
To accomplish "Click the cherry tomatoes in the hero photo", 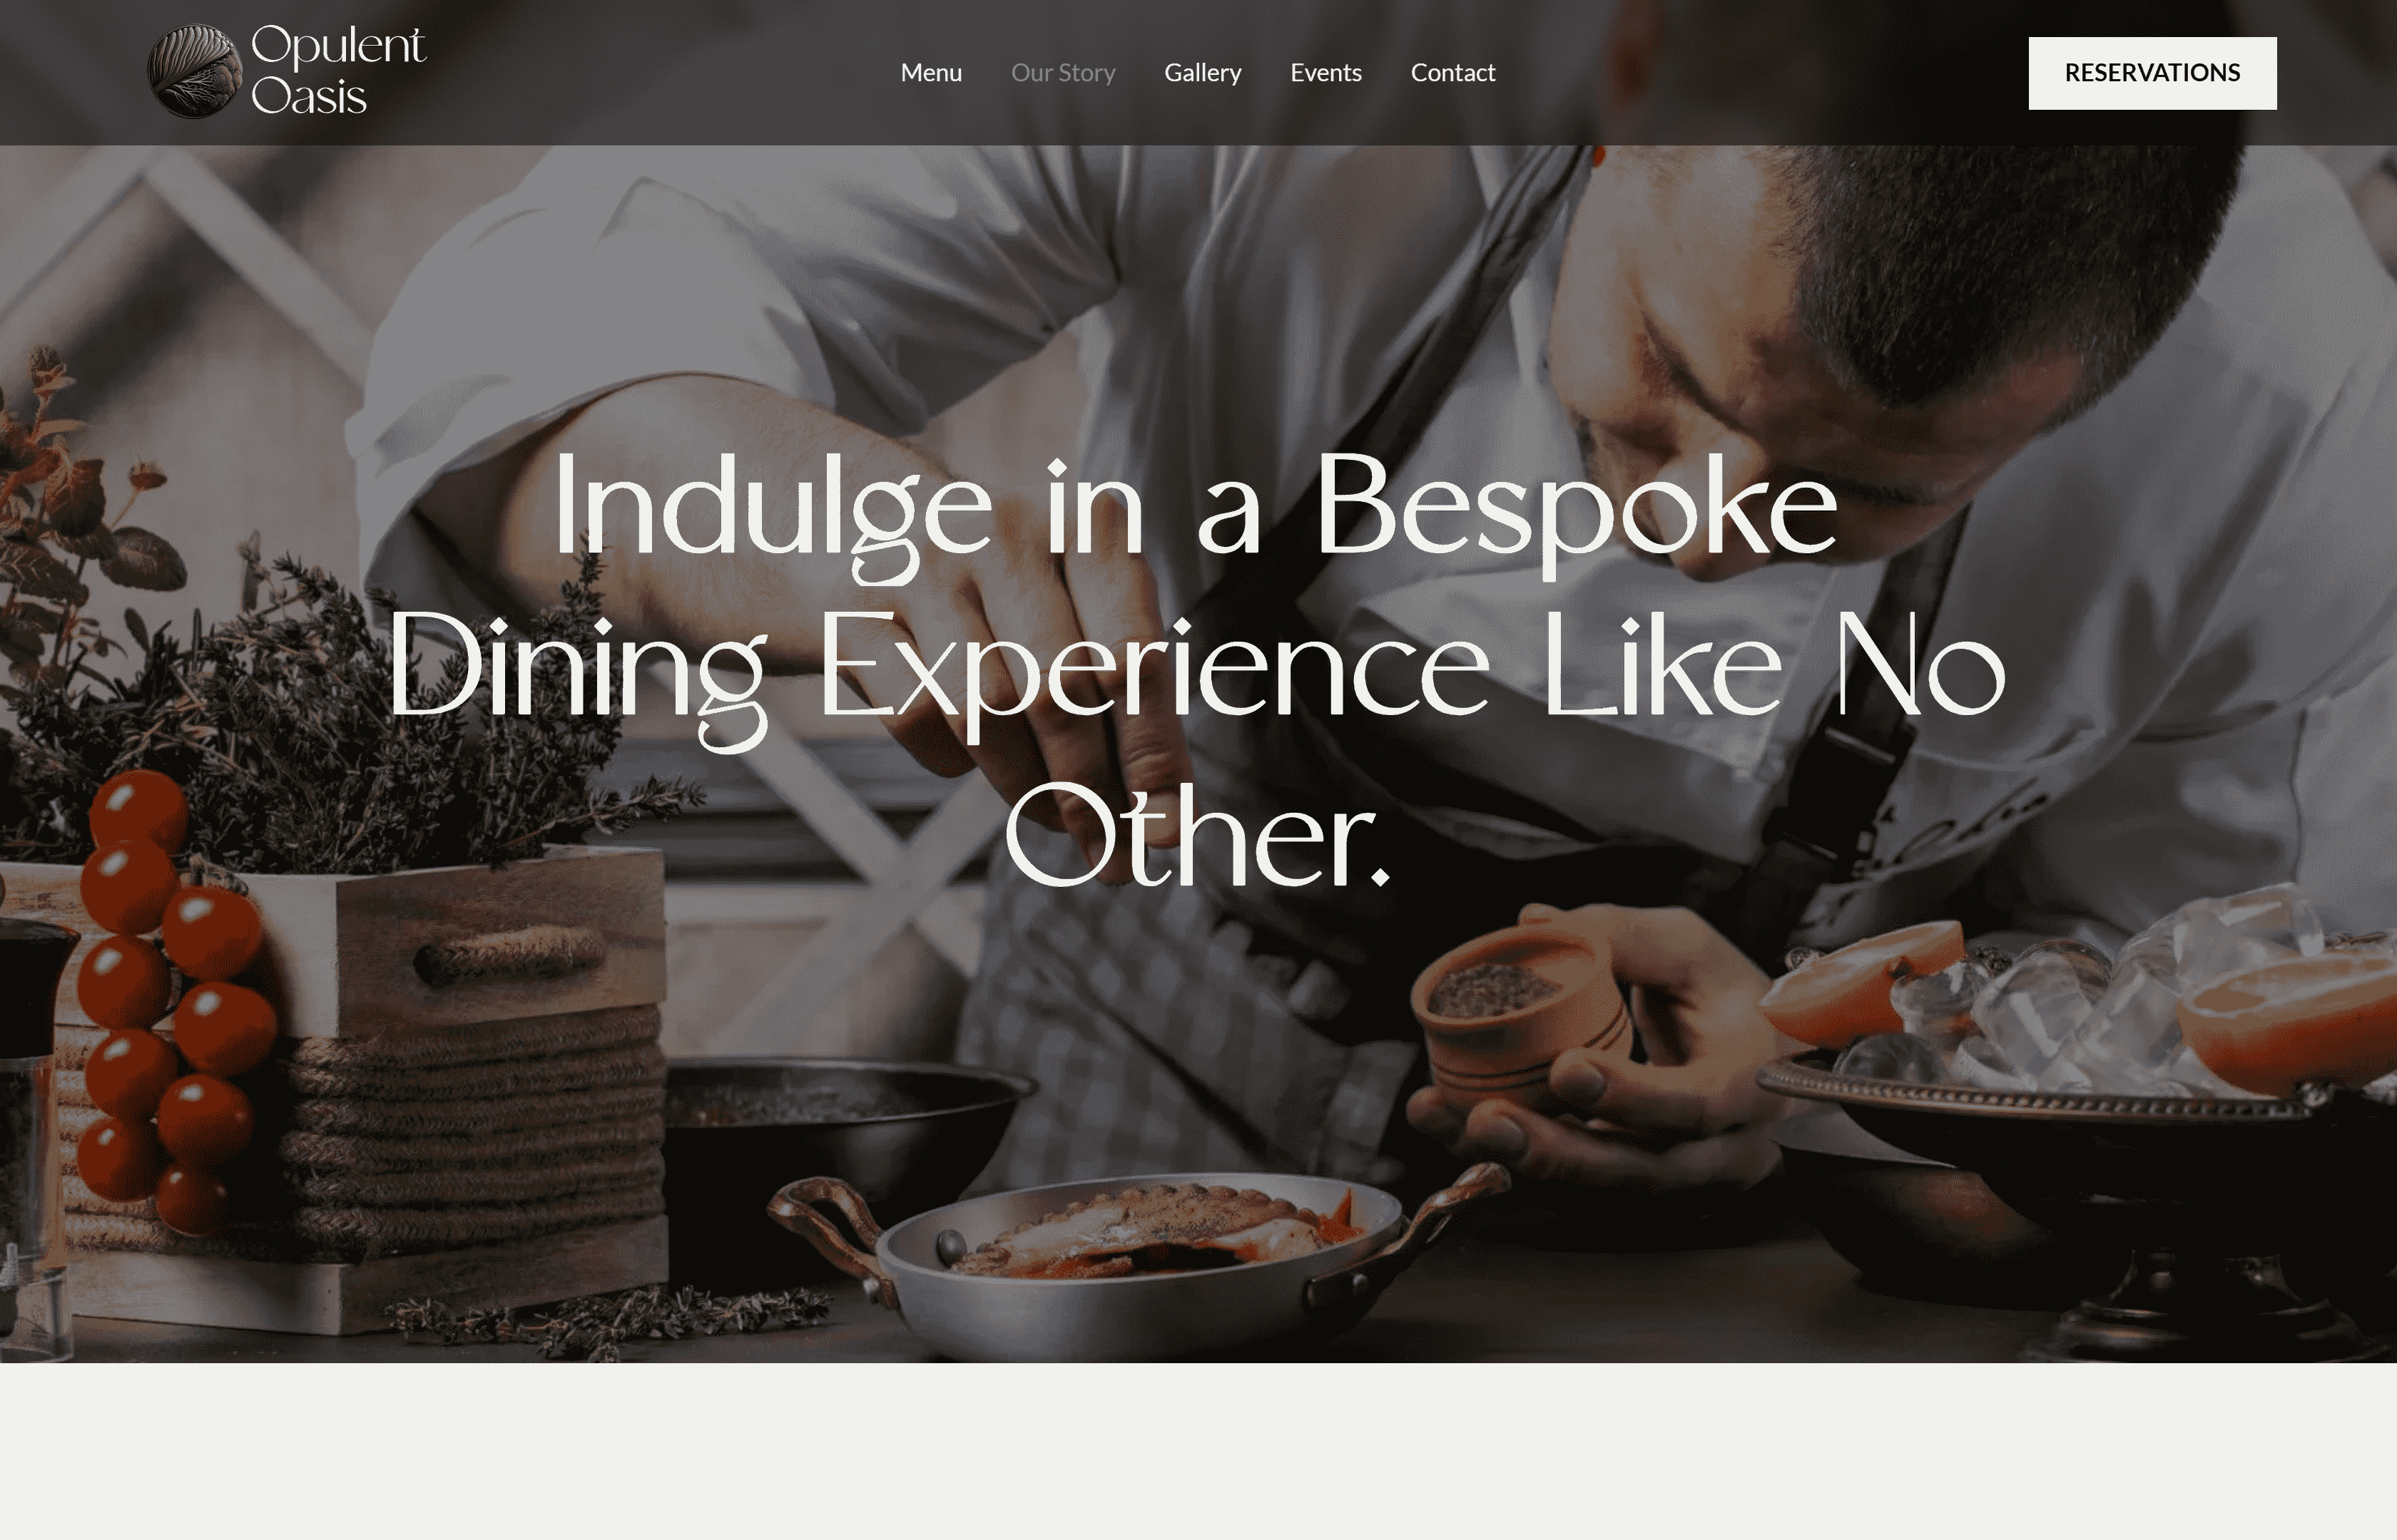I will pos(170,1000).
